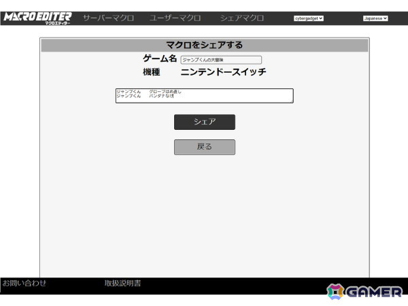This screenshot has height=306, width=408.
Task: Open the お問い合わせ link
Action: [x=24, y=283]
